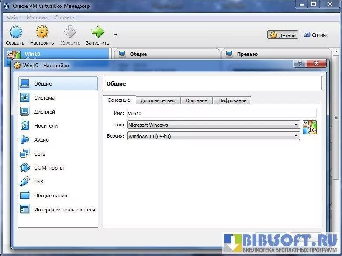Click the Снимки snapshots button
The height and width of the screenshot is (256, 342).
point(316,35)
